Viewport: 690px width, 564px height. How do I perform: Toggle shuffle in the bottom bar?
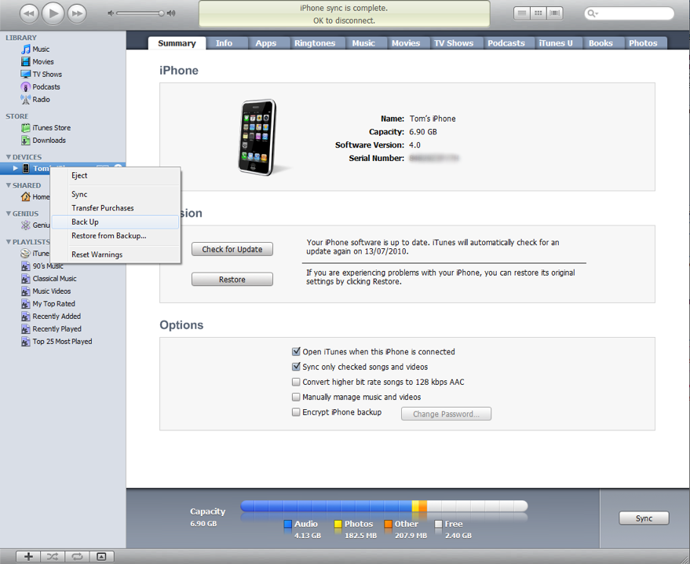pos(52,556)
